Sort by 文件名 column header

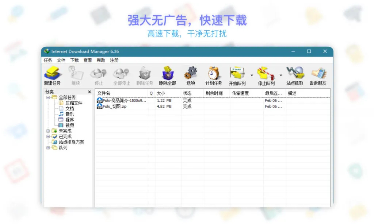coord(122,93)
